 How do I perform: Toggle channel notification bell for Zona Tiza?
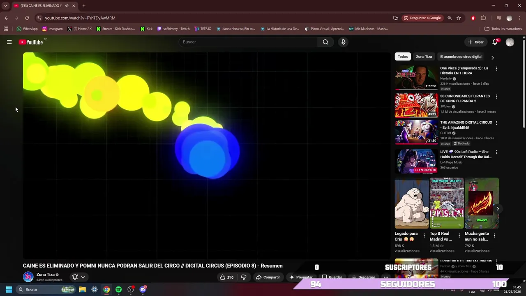75,277
